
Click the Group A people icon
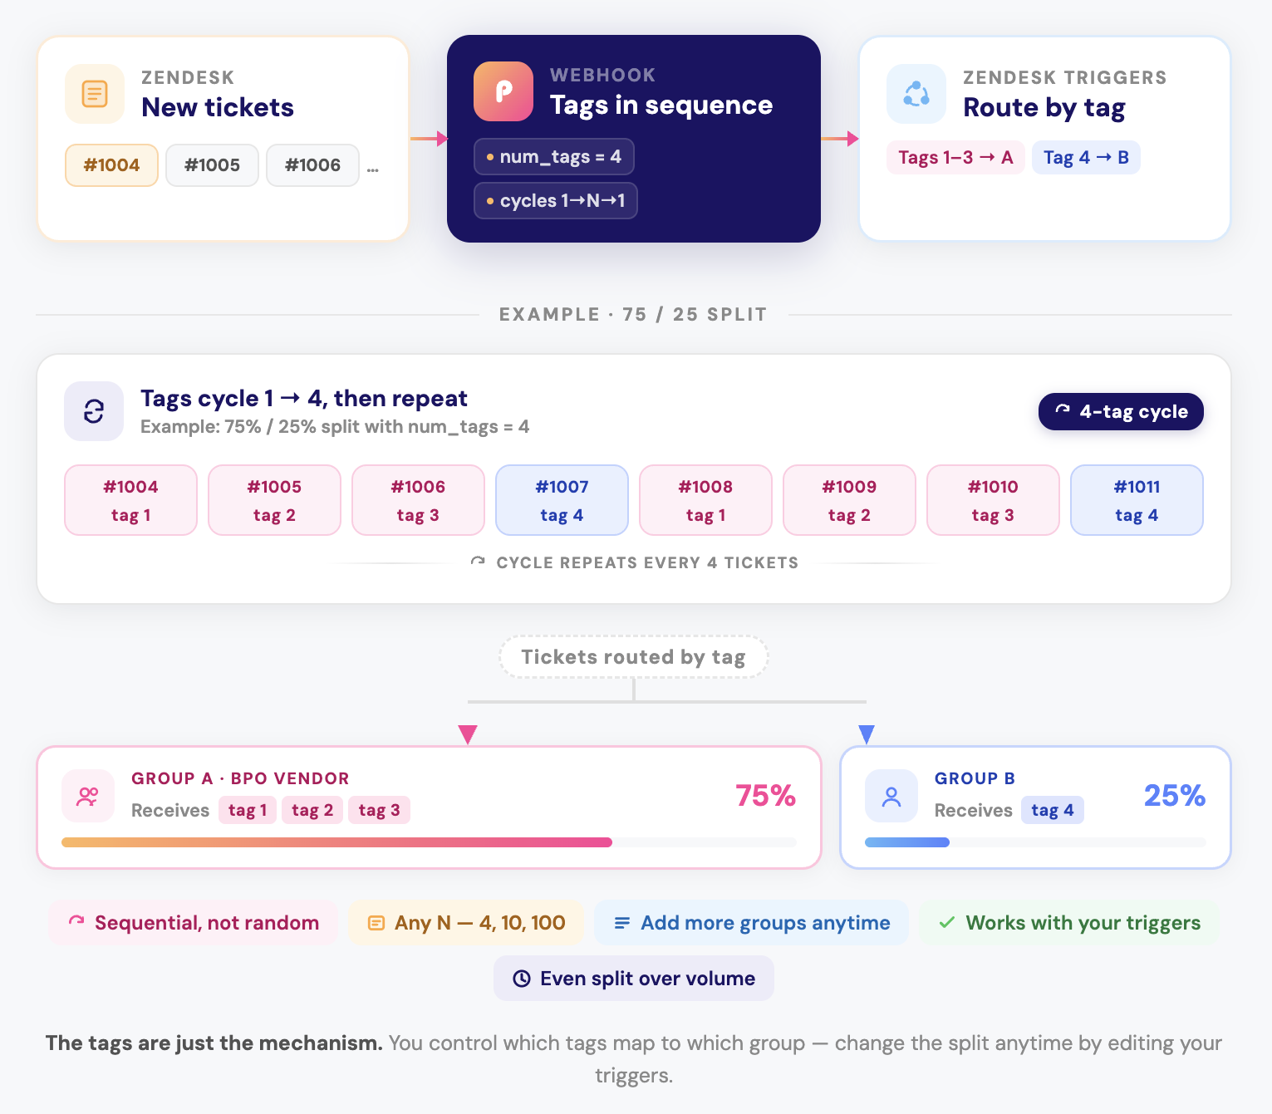click(88, 796)
